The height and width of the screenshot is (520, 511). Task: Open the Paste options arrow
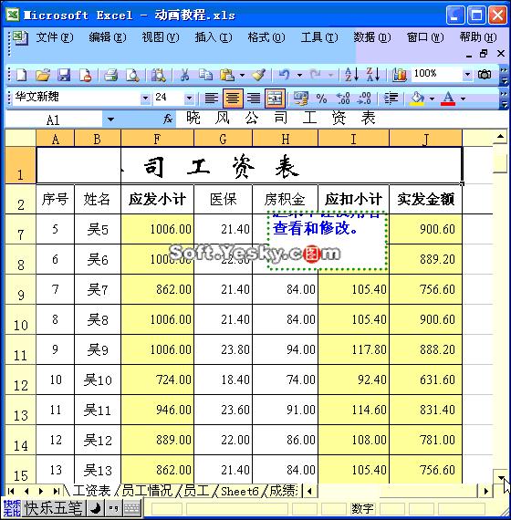[x=242, y=76]
